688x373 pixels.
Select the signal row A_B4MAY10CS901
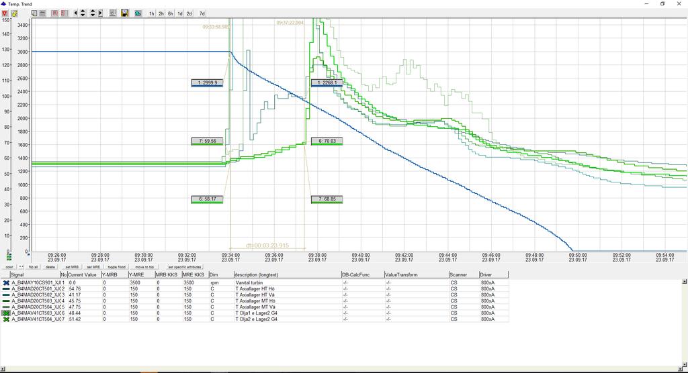click(x=255, y=282)
